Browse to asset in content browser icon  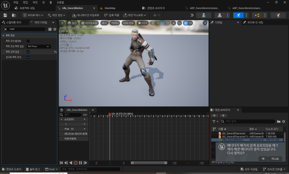tap(14, 15)
